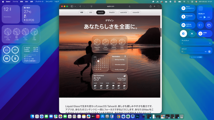Toggle the Dark Mode/appearance round button
This screenshot has height=120, width=214.
point(183,34)
